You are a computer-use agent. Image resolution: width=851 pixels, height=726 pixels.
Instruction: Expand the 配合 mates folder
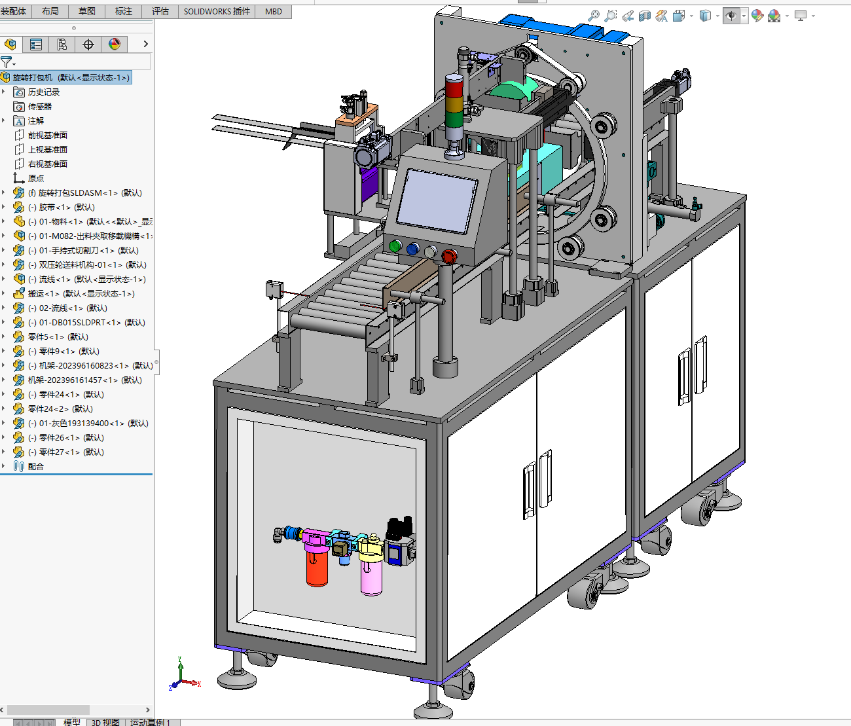(3, 466)
